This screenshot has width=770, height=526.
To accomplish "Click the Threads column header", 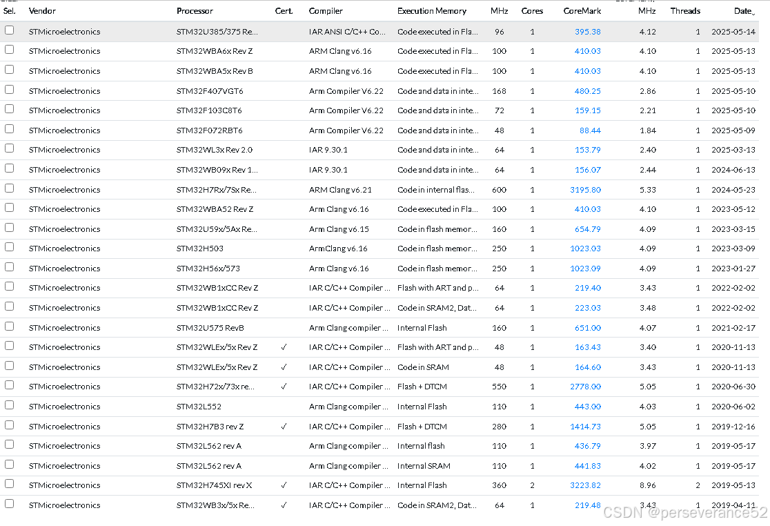I will click(686, 11).
